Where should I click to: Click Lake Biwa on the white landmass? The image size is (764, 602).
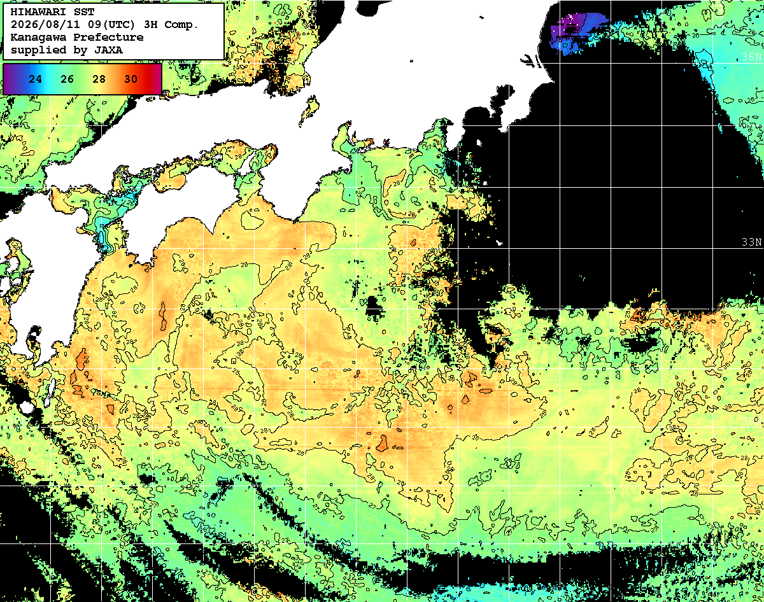(x=310, y=109)
